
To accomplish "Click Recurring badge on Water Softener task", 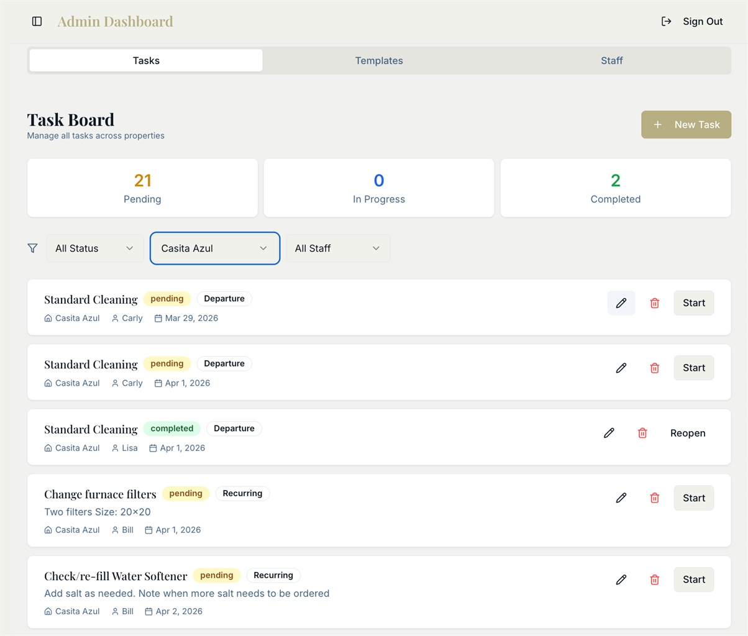I will [x=273, y=575].
